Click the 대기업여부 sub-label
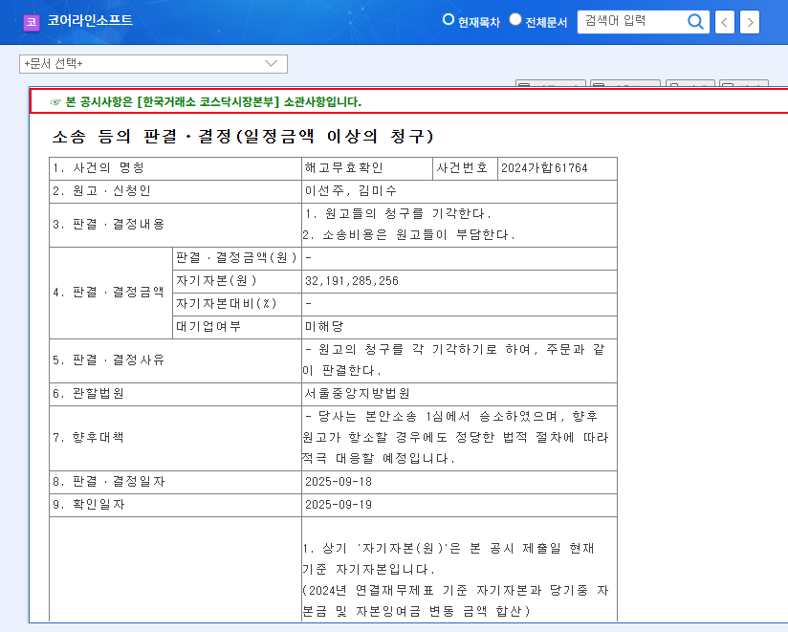Screen dimensions: 788x632 tap(208, 327)
